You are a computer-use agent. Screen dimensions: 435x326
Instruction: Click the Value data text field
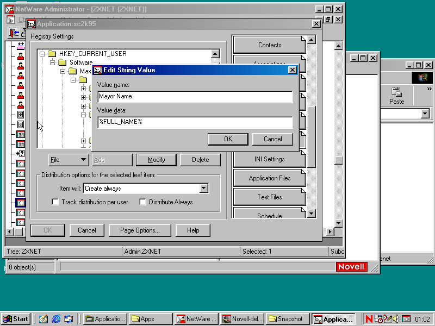(195, 122)
